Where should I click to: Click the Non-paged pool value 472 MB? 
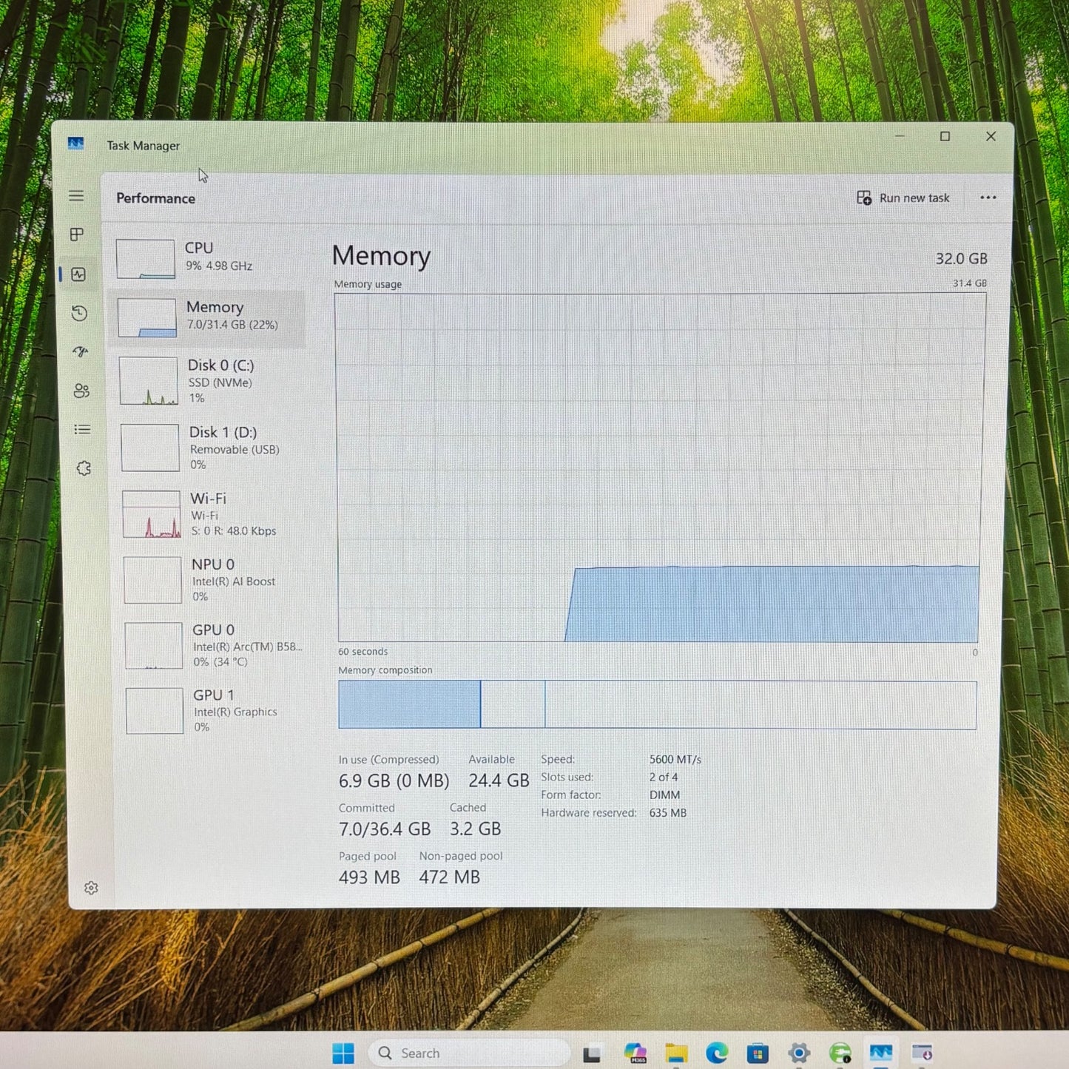[450, 877]
